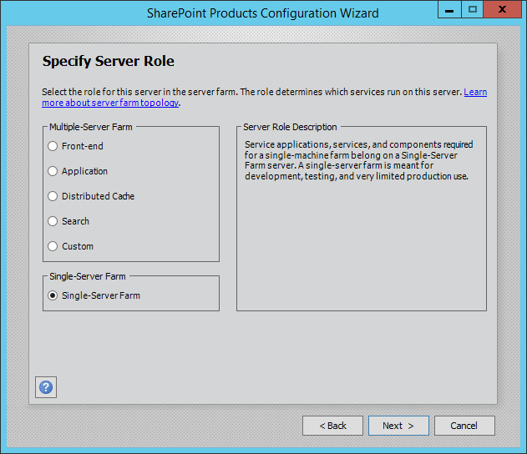527x454 pixels.
Task: Open the server farm topology learn more link
Action: 110,103
